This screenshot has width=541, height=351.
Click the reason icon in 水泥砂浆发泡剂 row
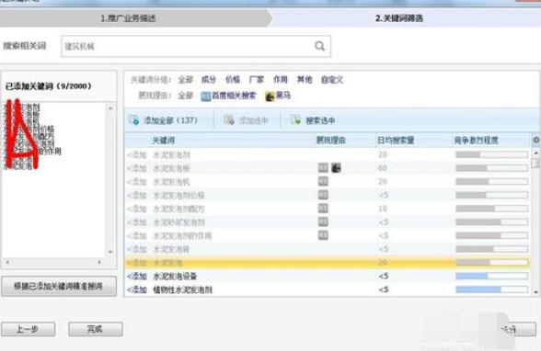tap(323, 221)
